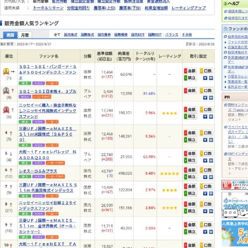Open SBI日本株4.3ブル fund page
This screenshot has height=248, width=248.
pos(48,91)
